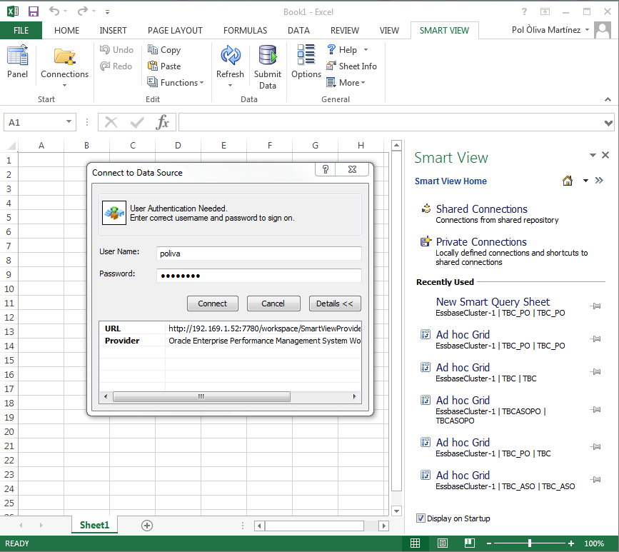The height and width of the screenshot is (552, 619).
Task: Click the Cancel button in the dialog
Action: click(273, 303)
